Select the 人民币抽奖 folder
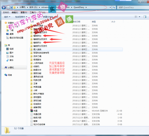 (38, 63)
